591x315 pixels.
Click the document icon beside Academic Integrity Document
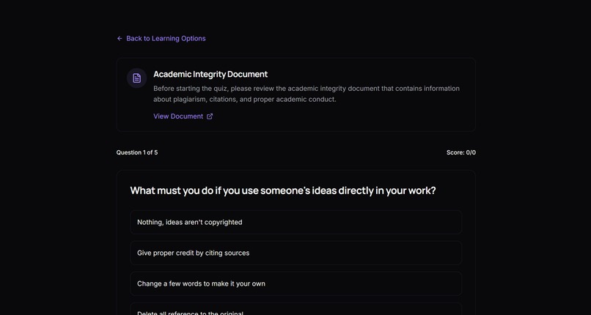[x=136, y=78]
